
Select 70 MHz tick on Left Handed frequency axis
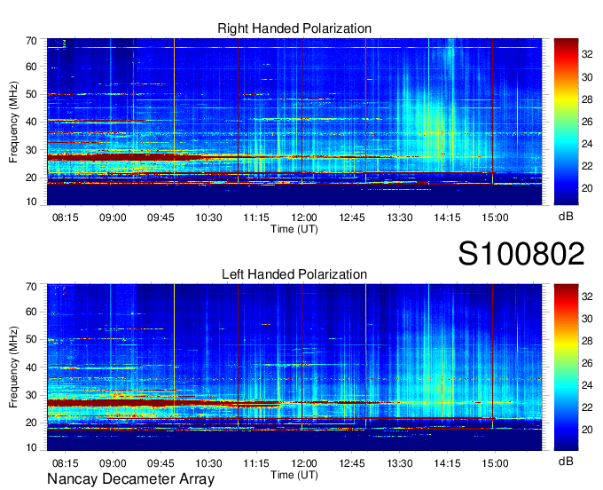[x=31, y=287]
